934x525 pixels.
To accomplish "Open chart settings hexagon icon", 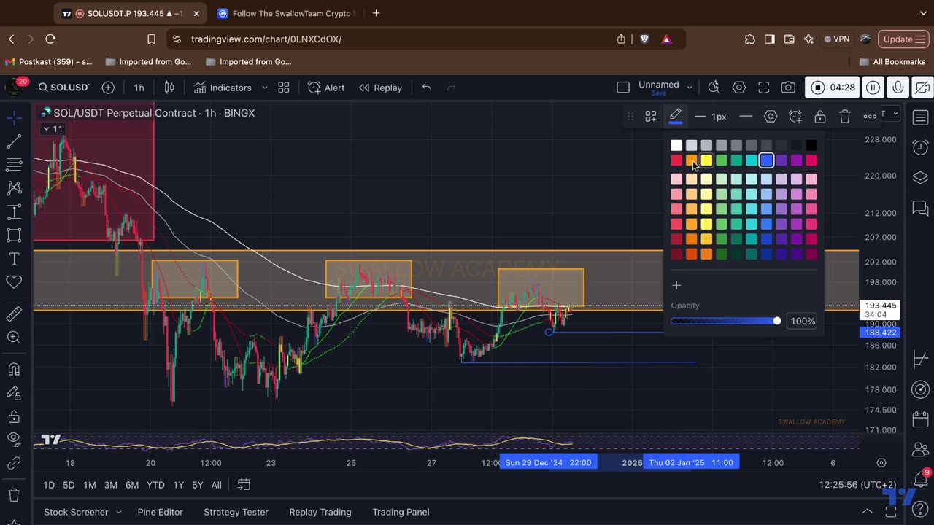I will pyautogui.click(x=739, y=87).
